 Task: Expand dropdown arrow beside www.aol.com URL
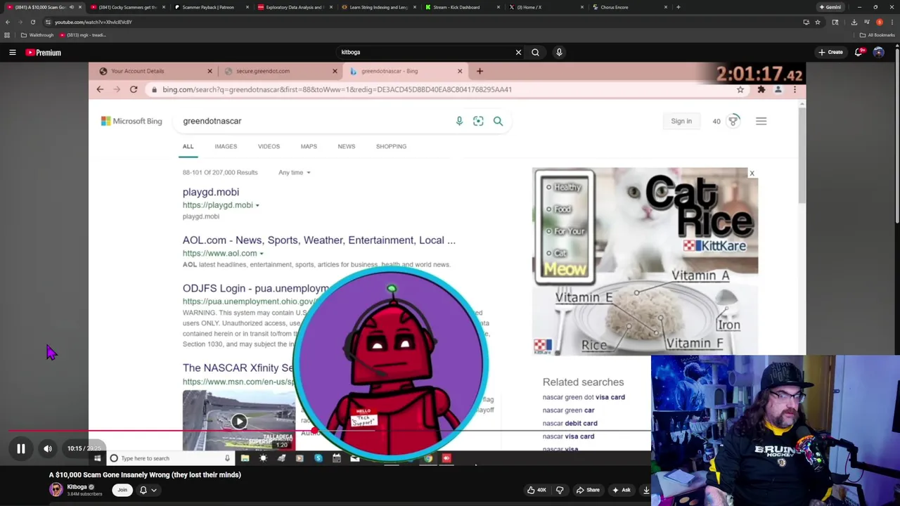[262, 254]
